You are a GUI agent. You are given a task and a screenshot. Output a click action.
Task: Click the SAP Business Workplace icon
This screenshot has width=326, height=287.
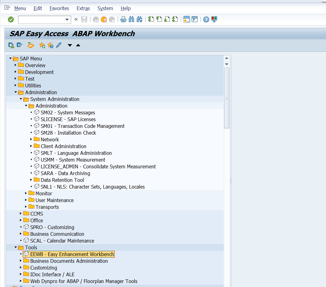[x=30, y=45]
